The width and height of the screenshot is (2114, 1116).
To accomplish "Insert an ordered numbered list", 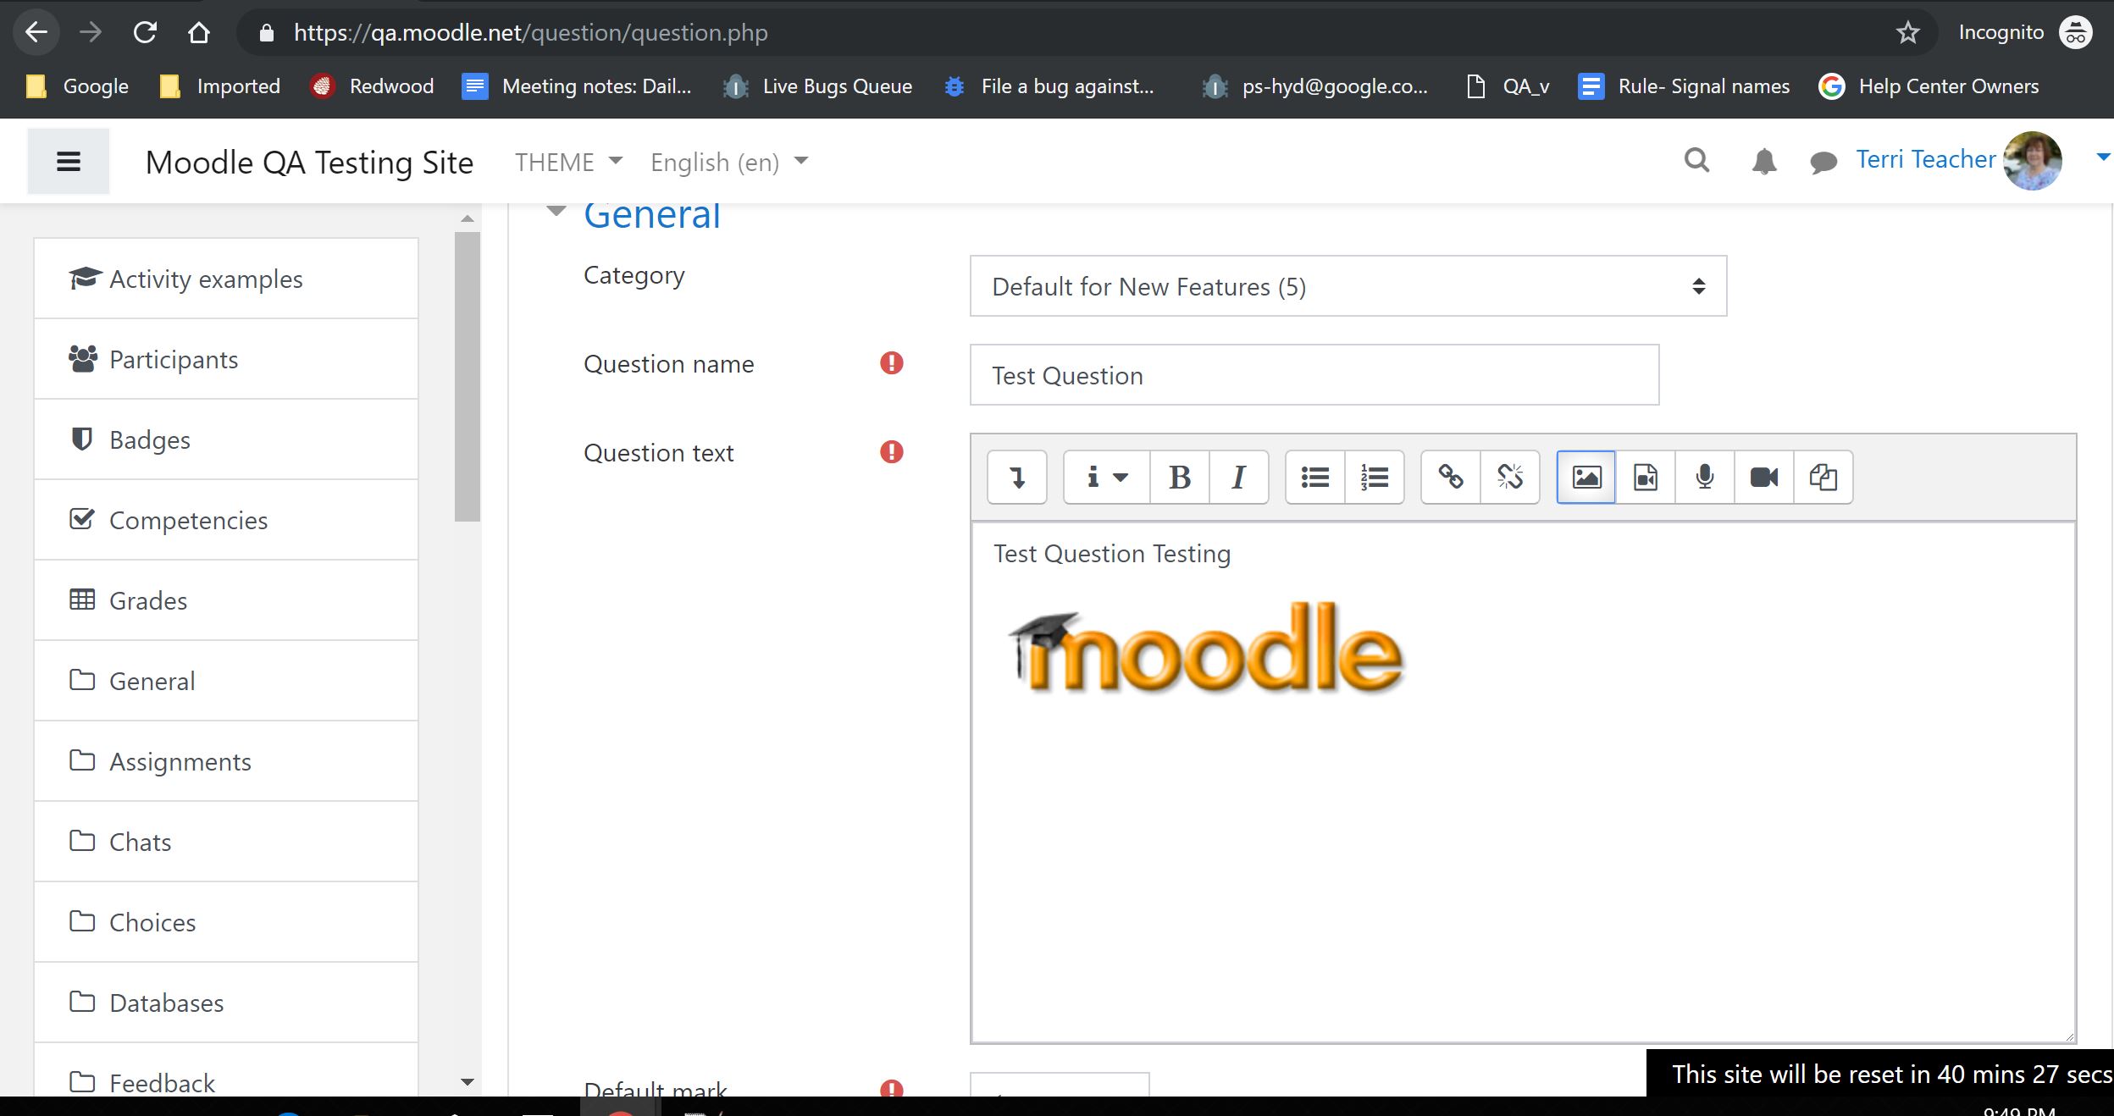I will point(1375,478).
